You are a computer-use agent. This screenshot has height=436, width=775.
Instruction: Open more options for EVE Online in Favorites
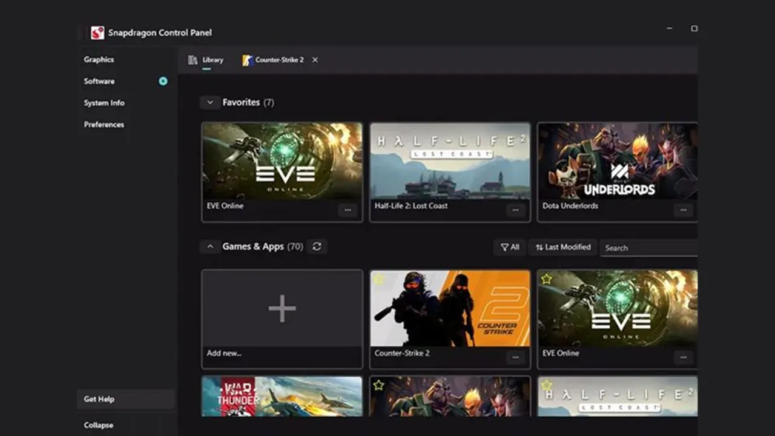pyautogui.click(x=348, y=210)
